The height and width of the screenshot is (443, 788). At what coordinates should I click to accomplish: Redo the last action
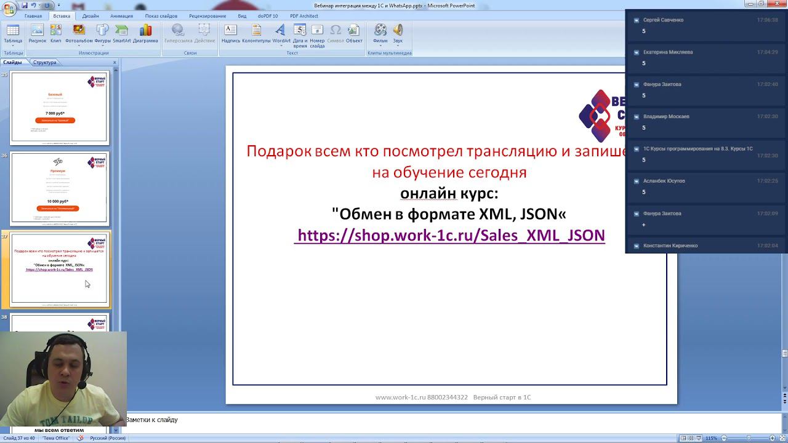(47, 6)
